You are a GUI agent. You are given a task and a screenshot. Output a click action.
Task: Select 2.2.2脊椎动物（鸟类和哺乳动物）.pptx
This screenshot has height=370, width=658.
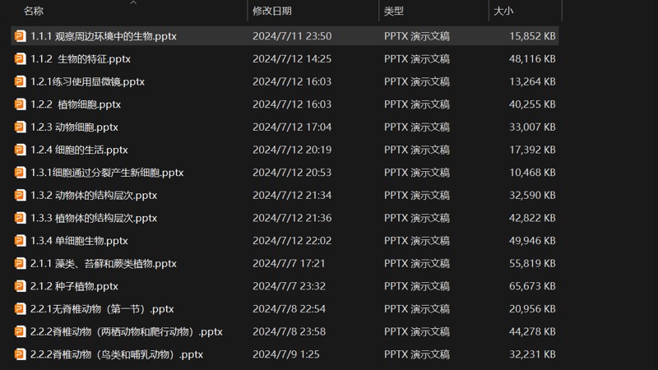(117, 354)
